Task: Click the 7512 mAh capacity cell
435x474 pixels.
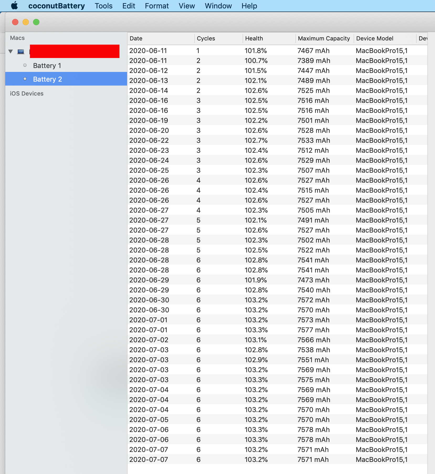Action: [x=313, y=150]
